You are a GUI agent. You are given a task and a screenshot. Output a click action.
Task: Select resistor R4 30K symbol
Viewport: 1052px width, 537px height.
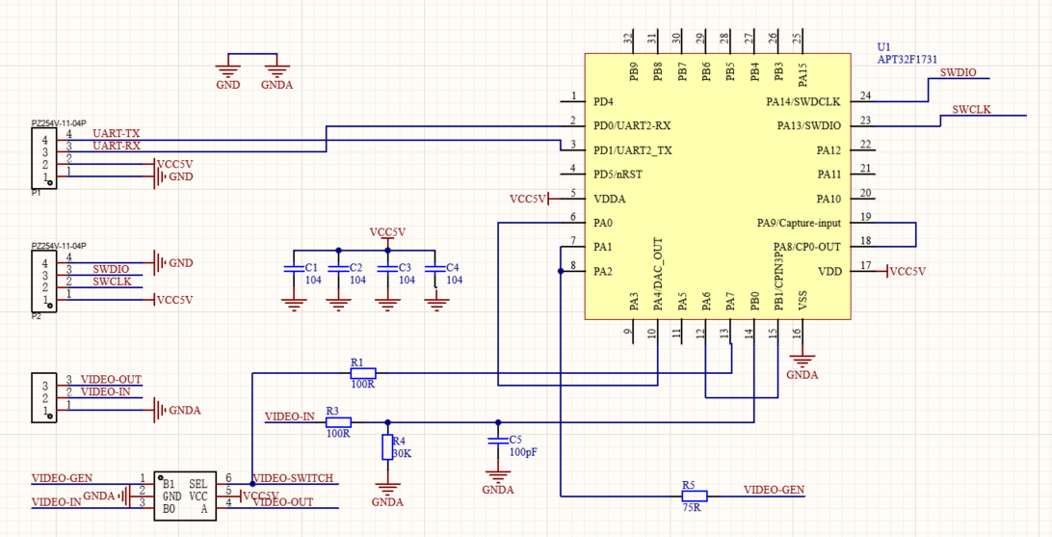point(387,447)
